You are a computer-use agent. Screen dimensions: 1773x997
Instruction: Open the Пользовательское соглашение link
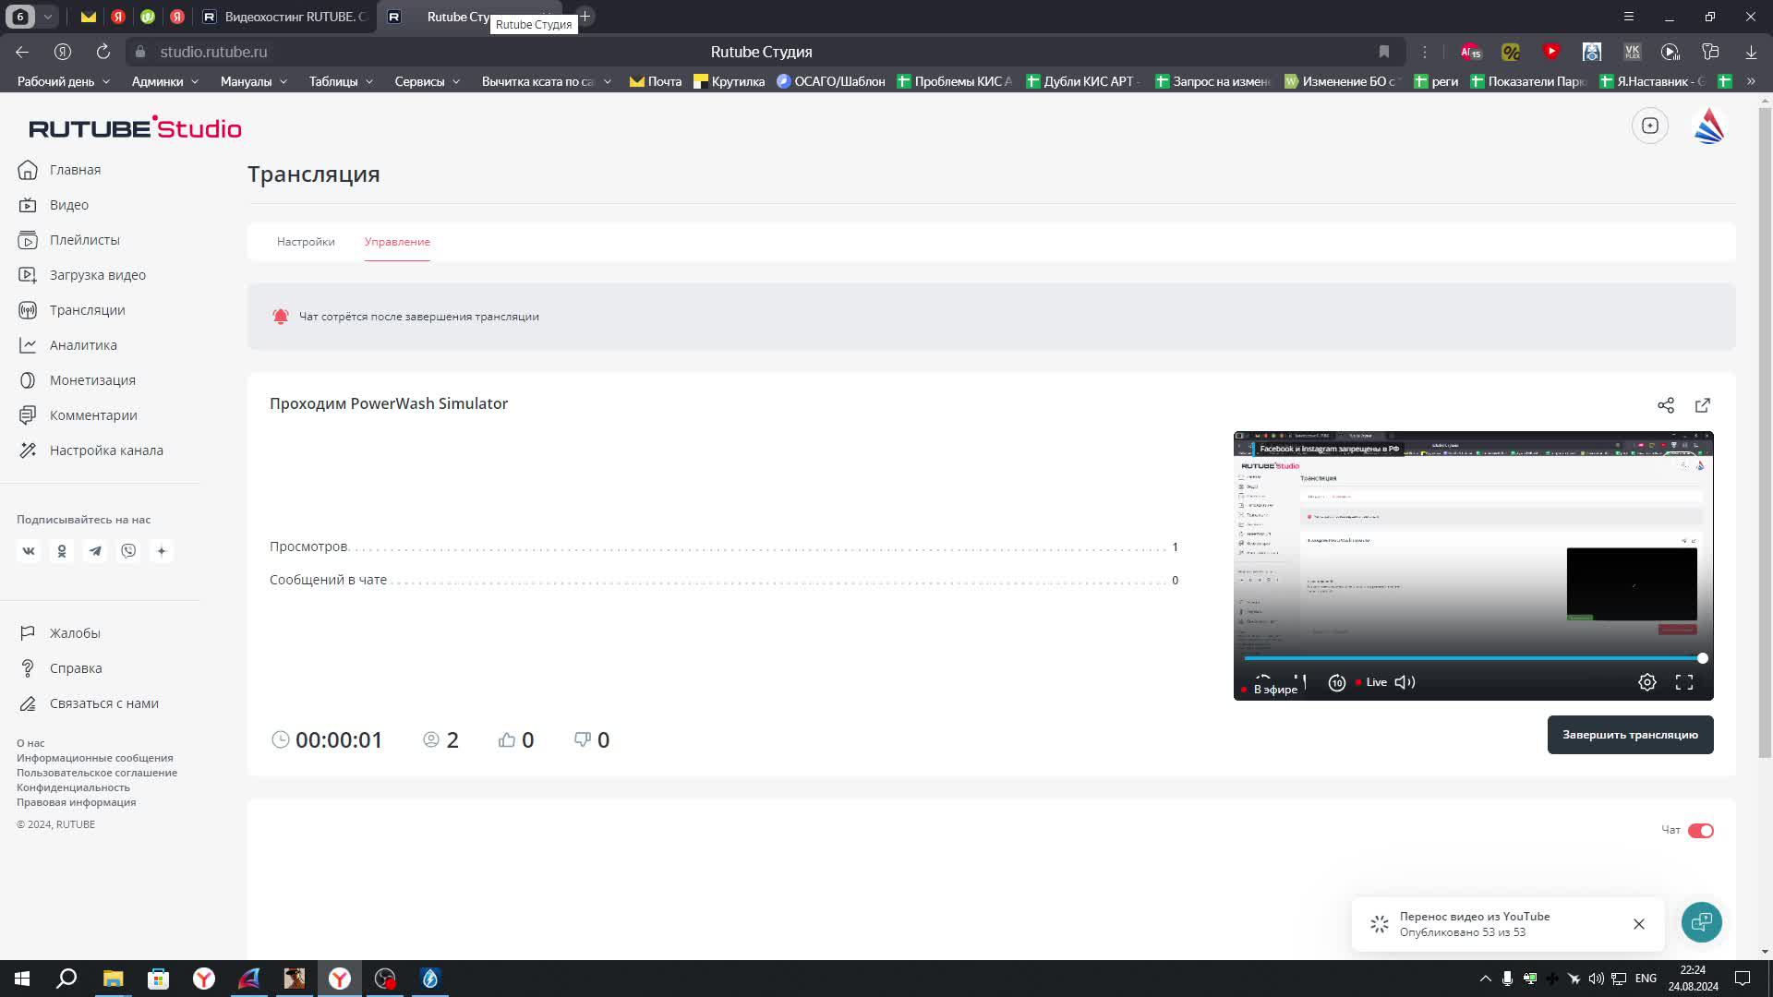(x=97, y=773)
